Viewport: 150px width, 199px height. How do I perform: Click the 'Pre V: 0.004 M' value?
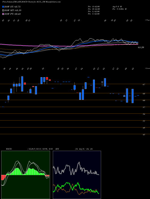point(119,9)
